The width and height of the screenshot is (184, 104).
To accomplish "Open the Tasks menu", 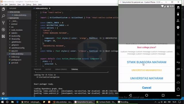I will [x=34, y=5].
